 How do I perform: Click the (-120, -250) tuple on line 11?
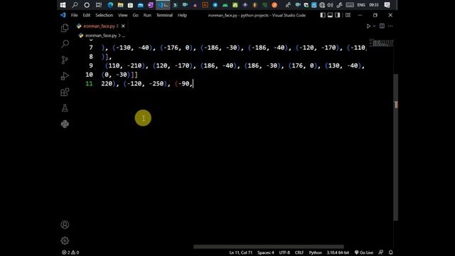(x=145, y=84)
